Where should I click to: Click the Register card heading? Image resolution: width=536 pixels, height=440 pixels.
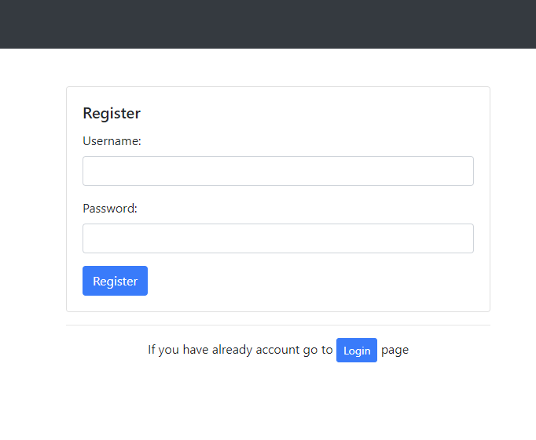(x=112, y=113)
